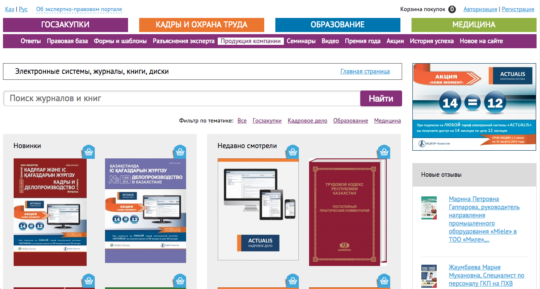Filter by Все topics

[242, 120]
